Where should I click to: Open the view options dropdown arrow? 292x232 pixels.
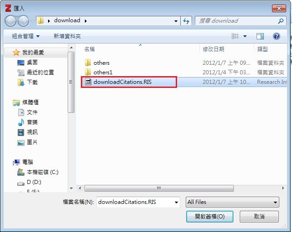245,36
